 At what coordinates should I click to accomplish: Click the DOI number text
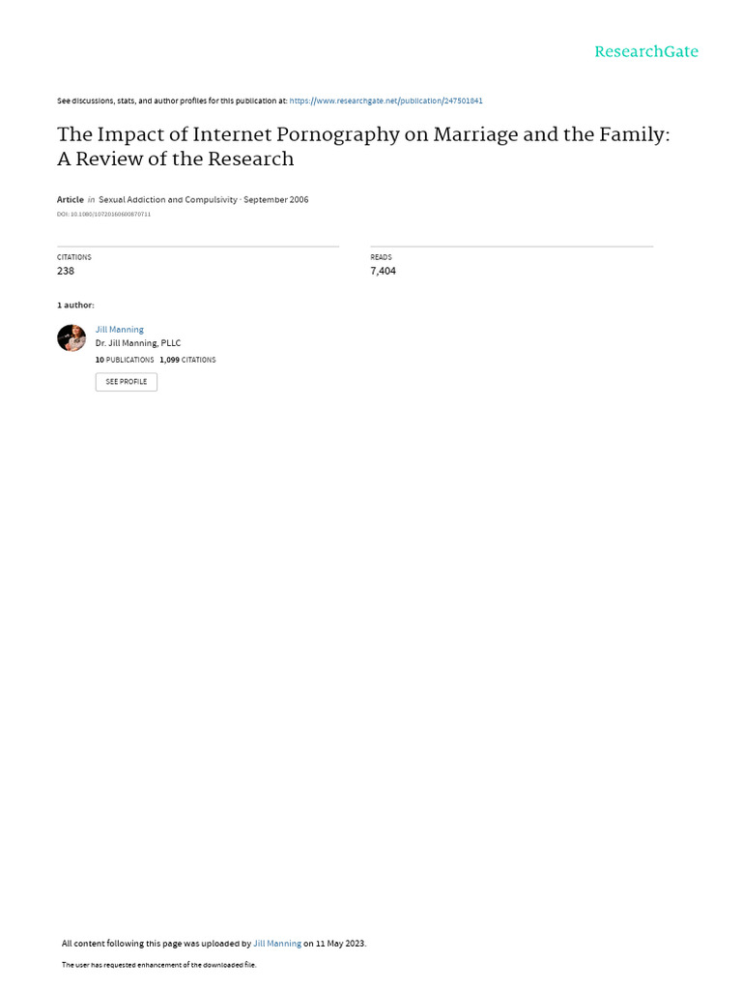(104, 214)
